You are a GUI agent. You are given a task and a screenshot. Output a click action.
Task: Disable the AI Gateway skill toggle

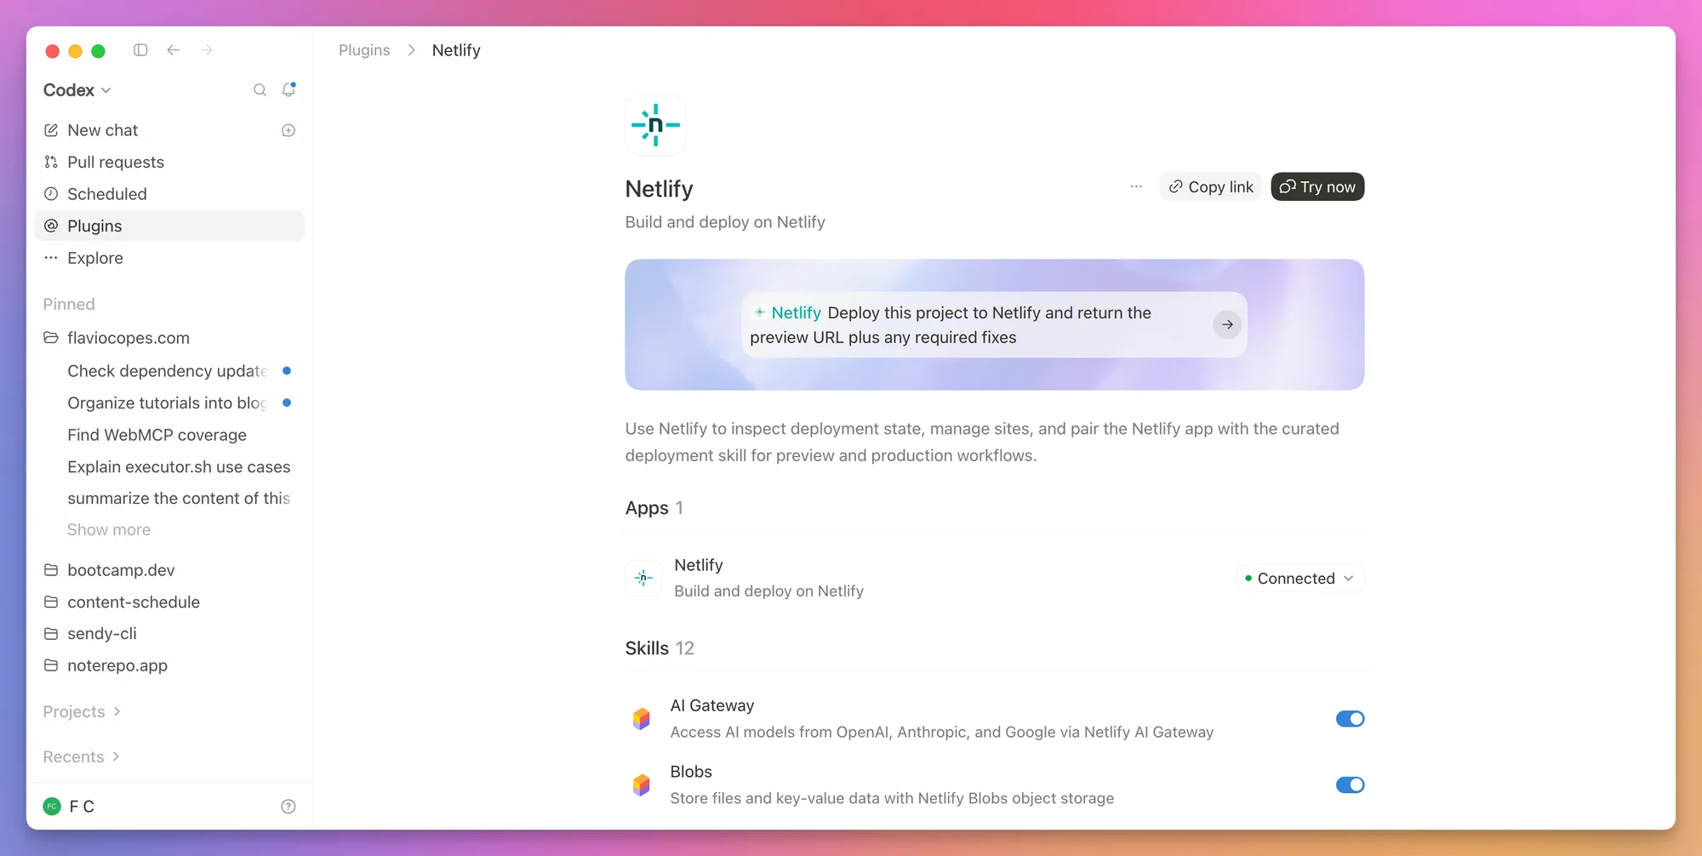tap(1350, 719)
